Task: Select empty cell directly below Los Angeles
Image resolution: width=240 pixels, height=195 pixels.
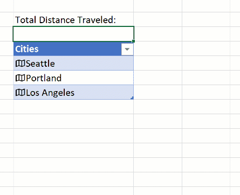Action: coord(73,107)
